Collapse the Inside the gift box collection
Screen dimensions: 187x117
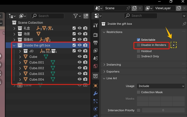[x=14, y=45]
